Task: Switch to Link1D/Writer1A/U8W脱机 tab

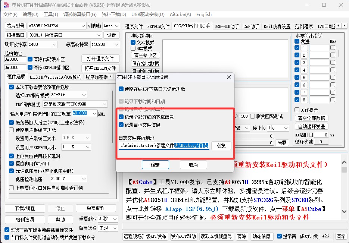Action: (x=55, y=77)
